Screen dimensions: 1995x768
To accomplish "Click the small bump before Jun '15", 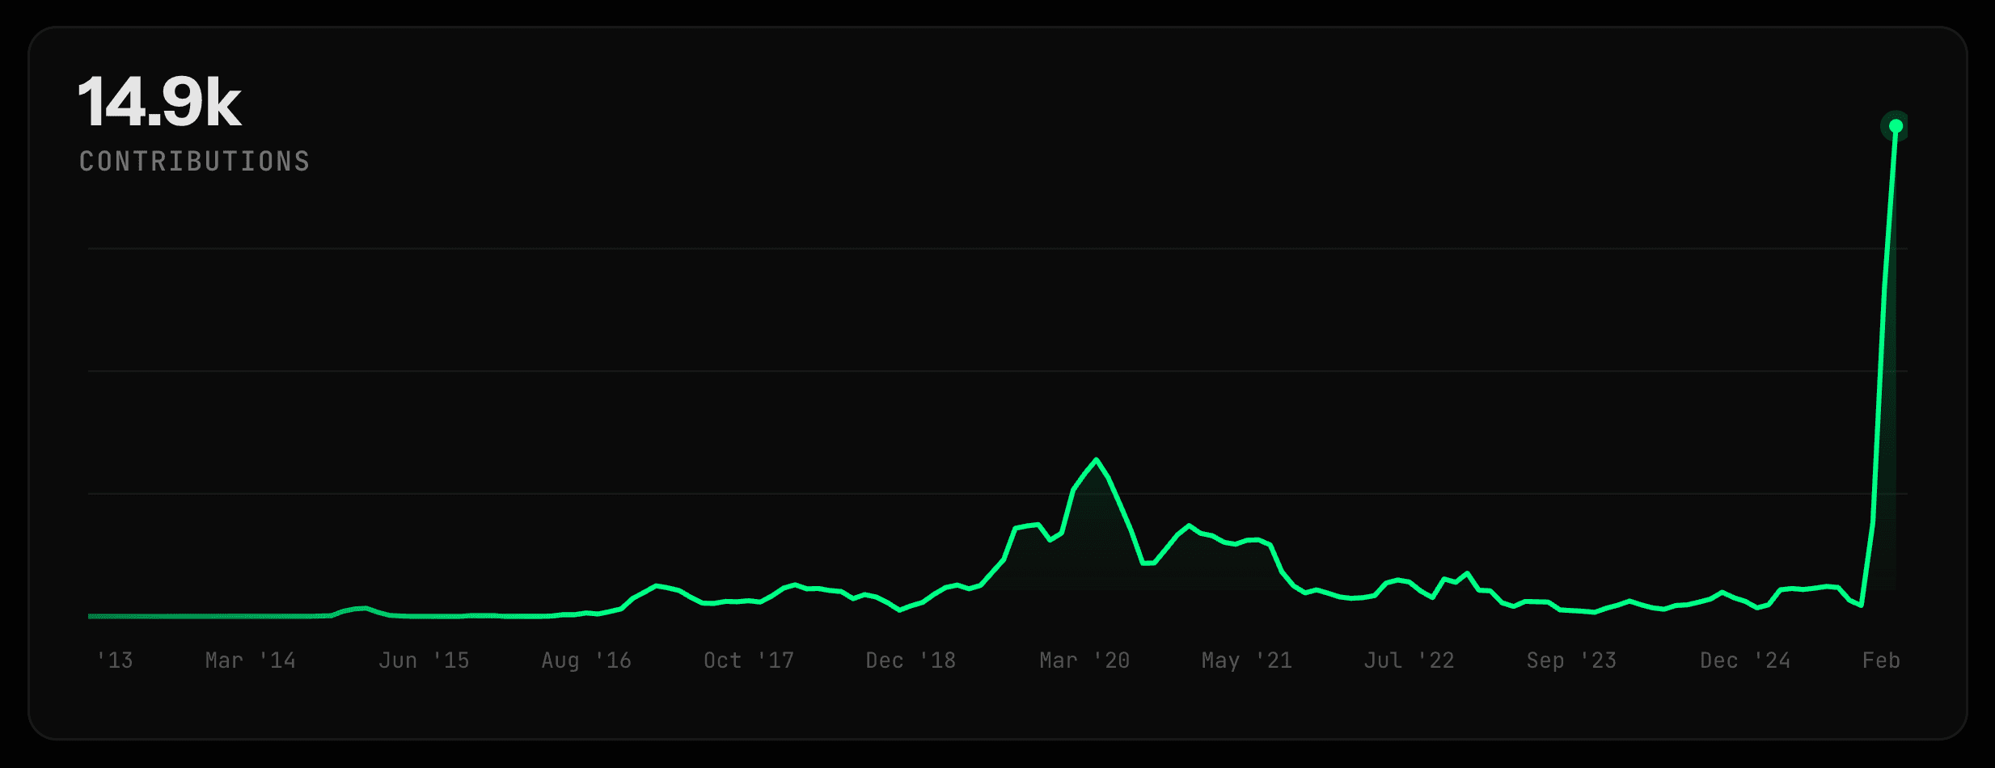I will coord(366,608).
